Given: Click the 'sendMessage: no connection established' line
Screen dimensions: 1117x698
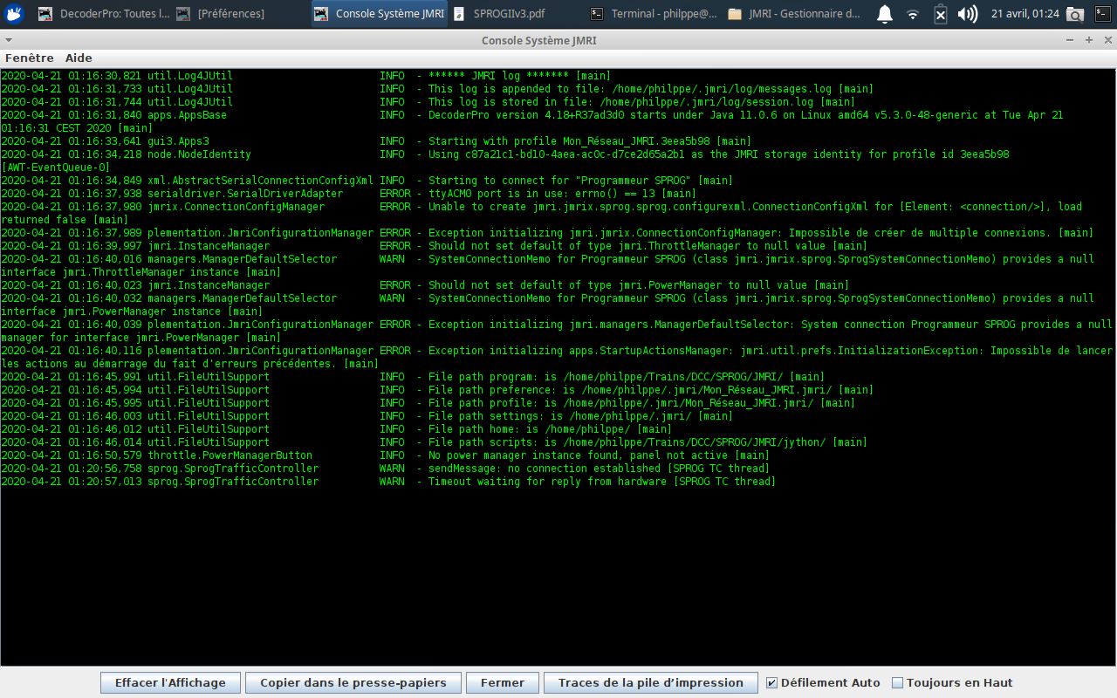Looking at the screenshot, I should pos(385,469).
